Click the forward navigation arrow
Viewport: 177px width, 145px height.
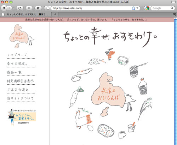[x=10, y=8]
